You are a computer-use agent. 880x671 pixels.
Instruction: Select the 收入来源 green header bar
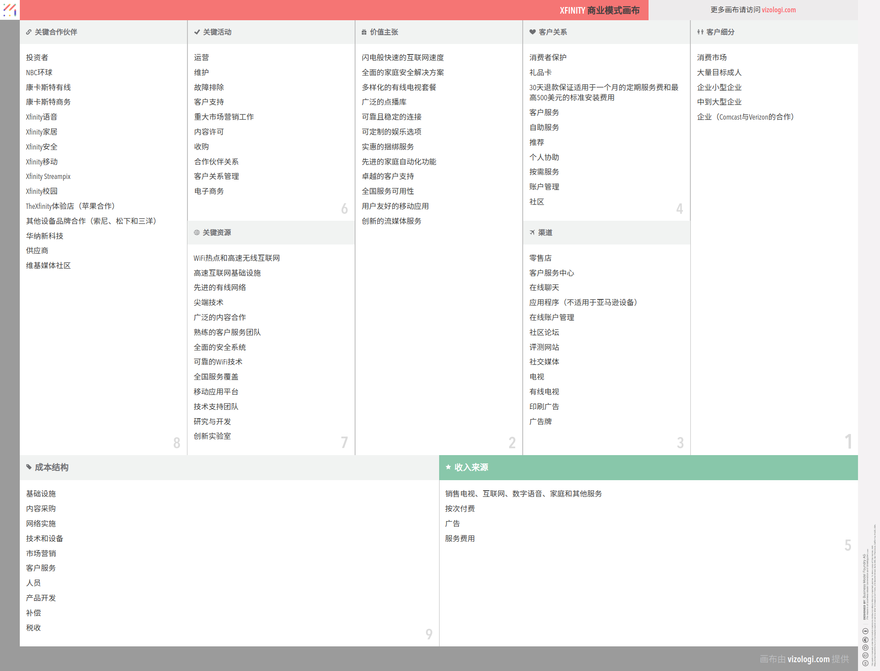point(648,467)
